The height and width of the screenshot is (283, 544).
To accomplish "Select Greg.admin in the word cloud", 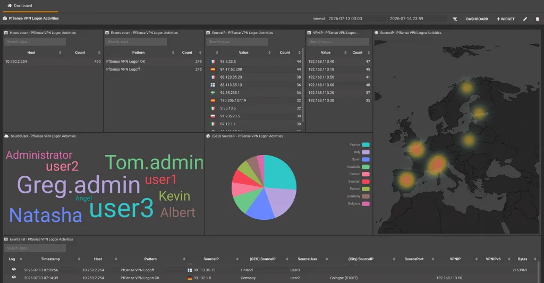I will click(79, 185).
